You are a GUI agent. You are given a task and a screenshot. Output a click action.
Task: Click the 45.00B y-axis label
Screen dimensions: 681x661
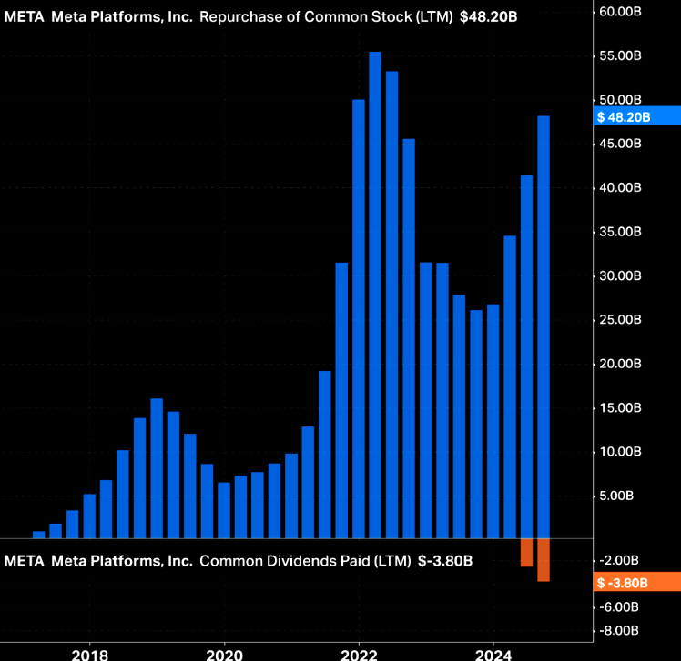click(x=620, y=144)
